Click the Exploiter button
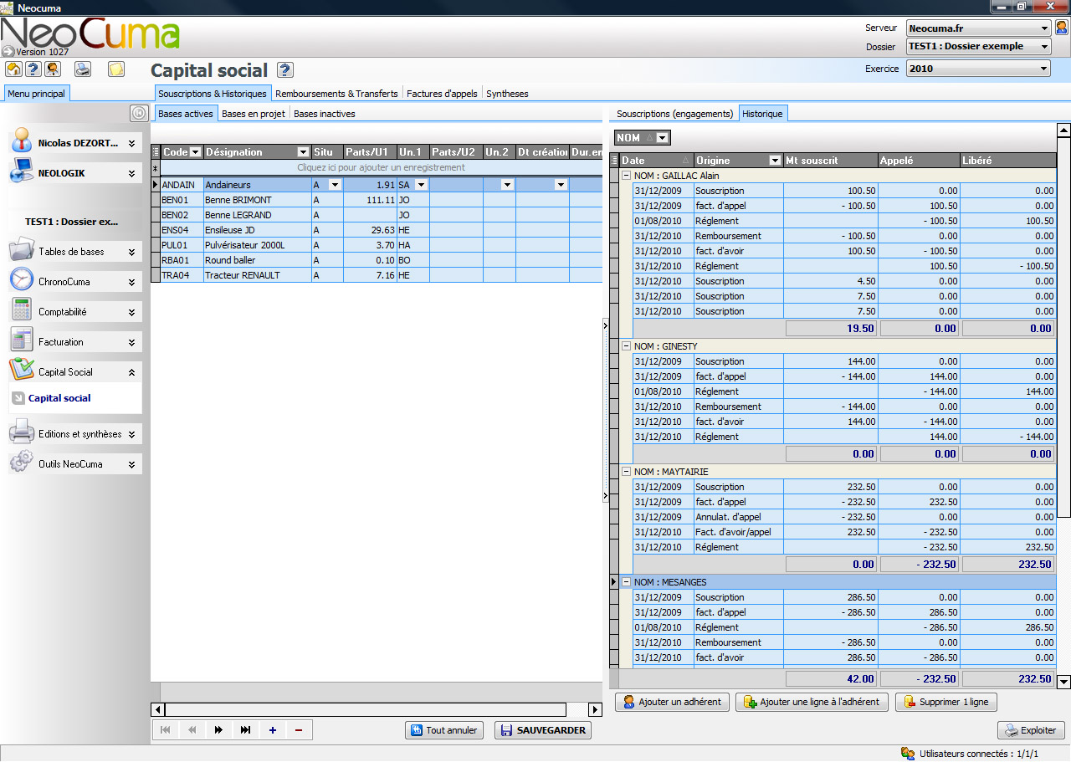 pos(1032,730)
